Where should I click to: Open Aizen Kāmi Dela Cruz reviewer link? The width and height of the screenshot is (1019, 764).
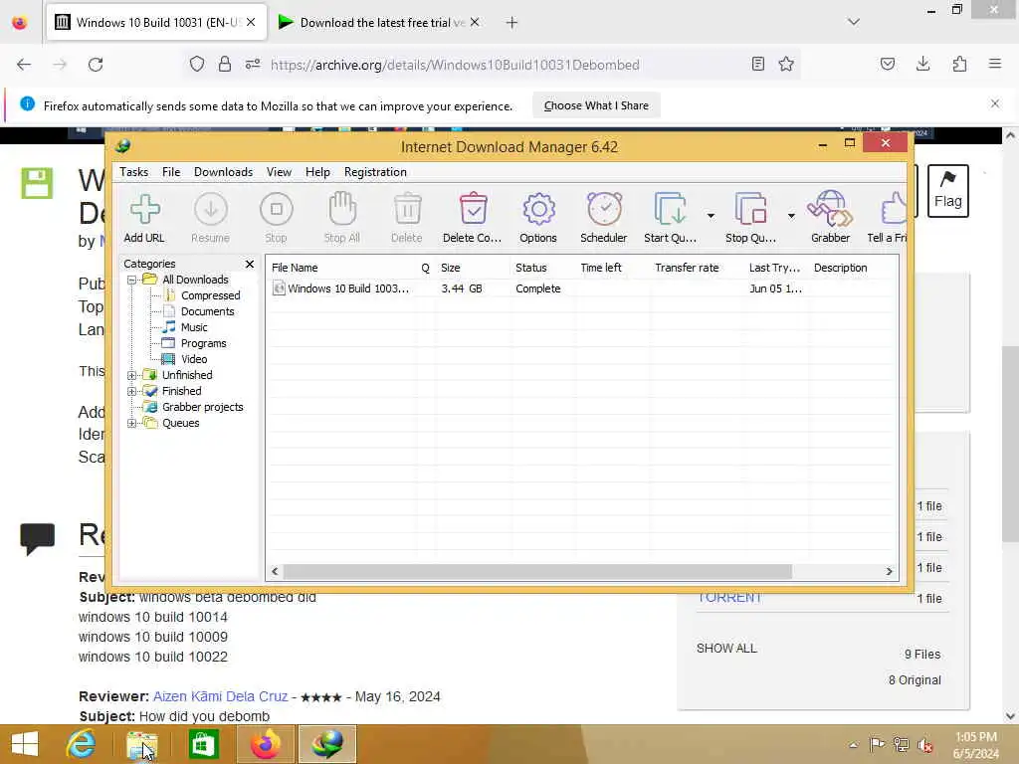coord(220,696)
